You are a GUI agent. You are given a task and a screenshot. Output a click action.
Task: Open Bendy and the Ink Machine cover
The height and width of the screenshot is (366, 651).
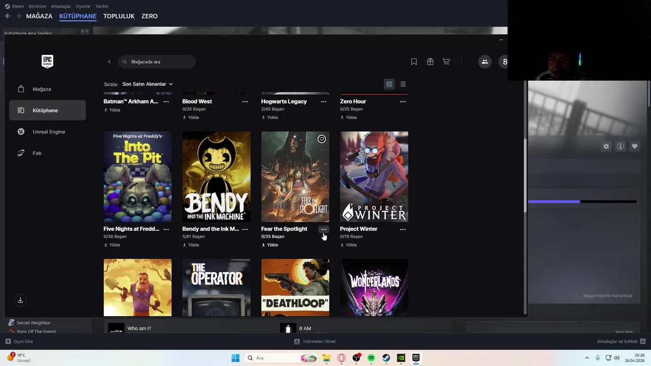coord(217,177)
